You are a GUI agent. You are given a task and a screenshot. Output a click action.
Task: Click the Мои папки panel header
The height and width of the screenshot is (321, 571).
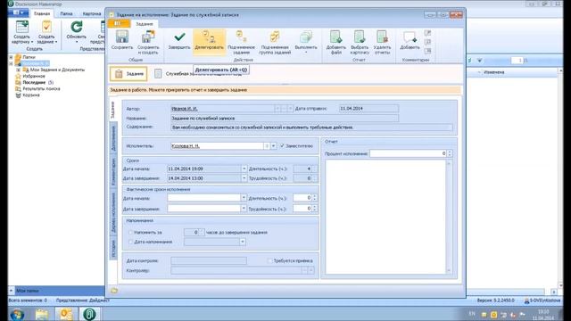pyautogui.click(x=56, y=291)
